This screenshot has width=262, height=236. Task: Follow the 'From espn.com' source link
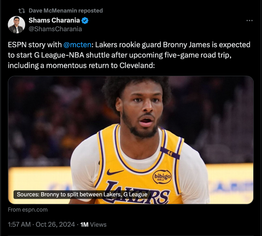[x=28, y=210]
